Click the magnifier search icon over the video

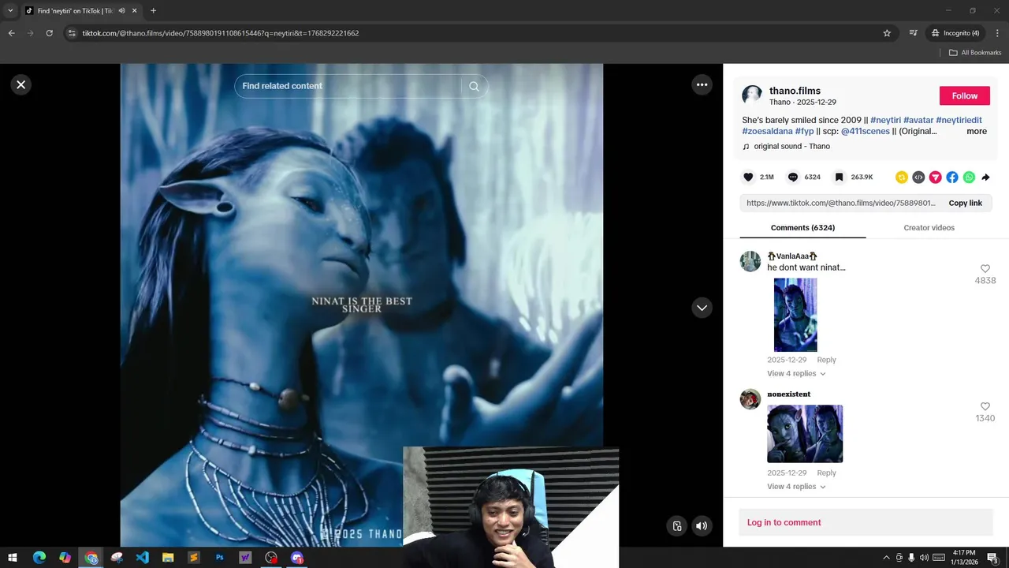[474, 86]
